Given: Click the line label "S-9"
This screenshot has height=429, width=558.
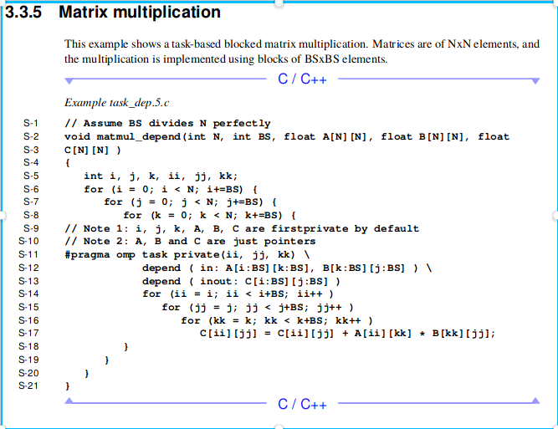Looking at the screenshot, I should coord(31,228).
